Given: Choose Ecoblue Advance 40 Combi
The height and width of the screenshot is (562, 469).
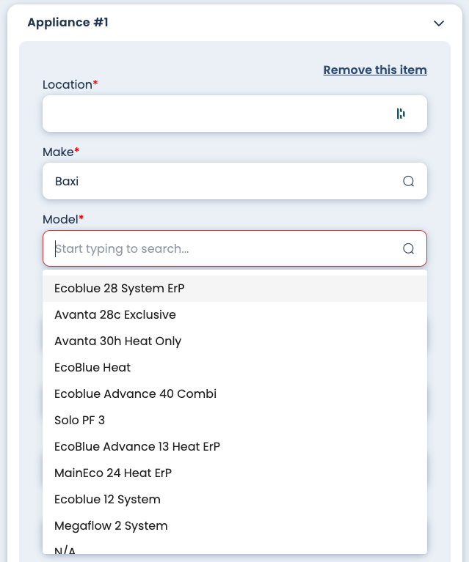Looking at the screenshot, I should pyautogui.click(x=135, y=394).
